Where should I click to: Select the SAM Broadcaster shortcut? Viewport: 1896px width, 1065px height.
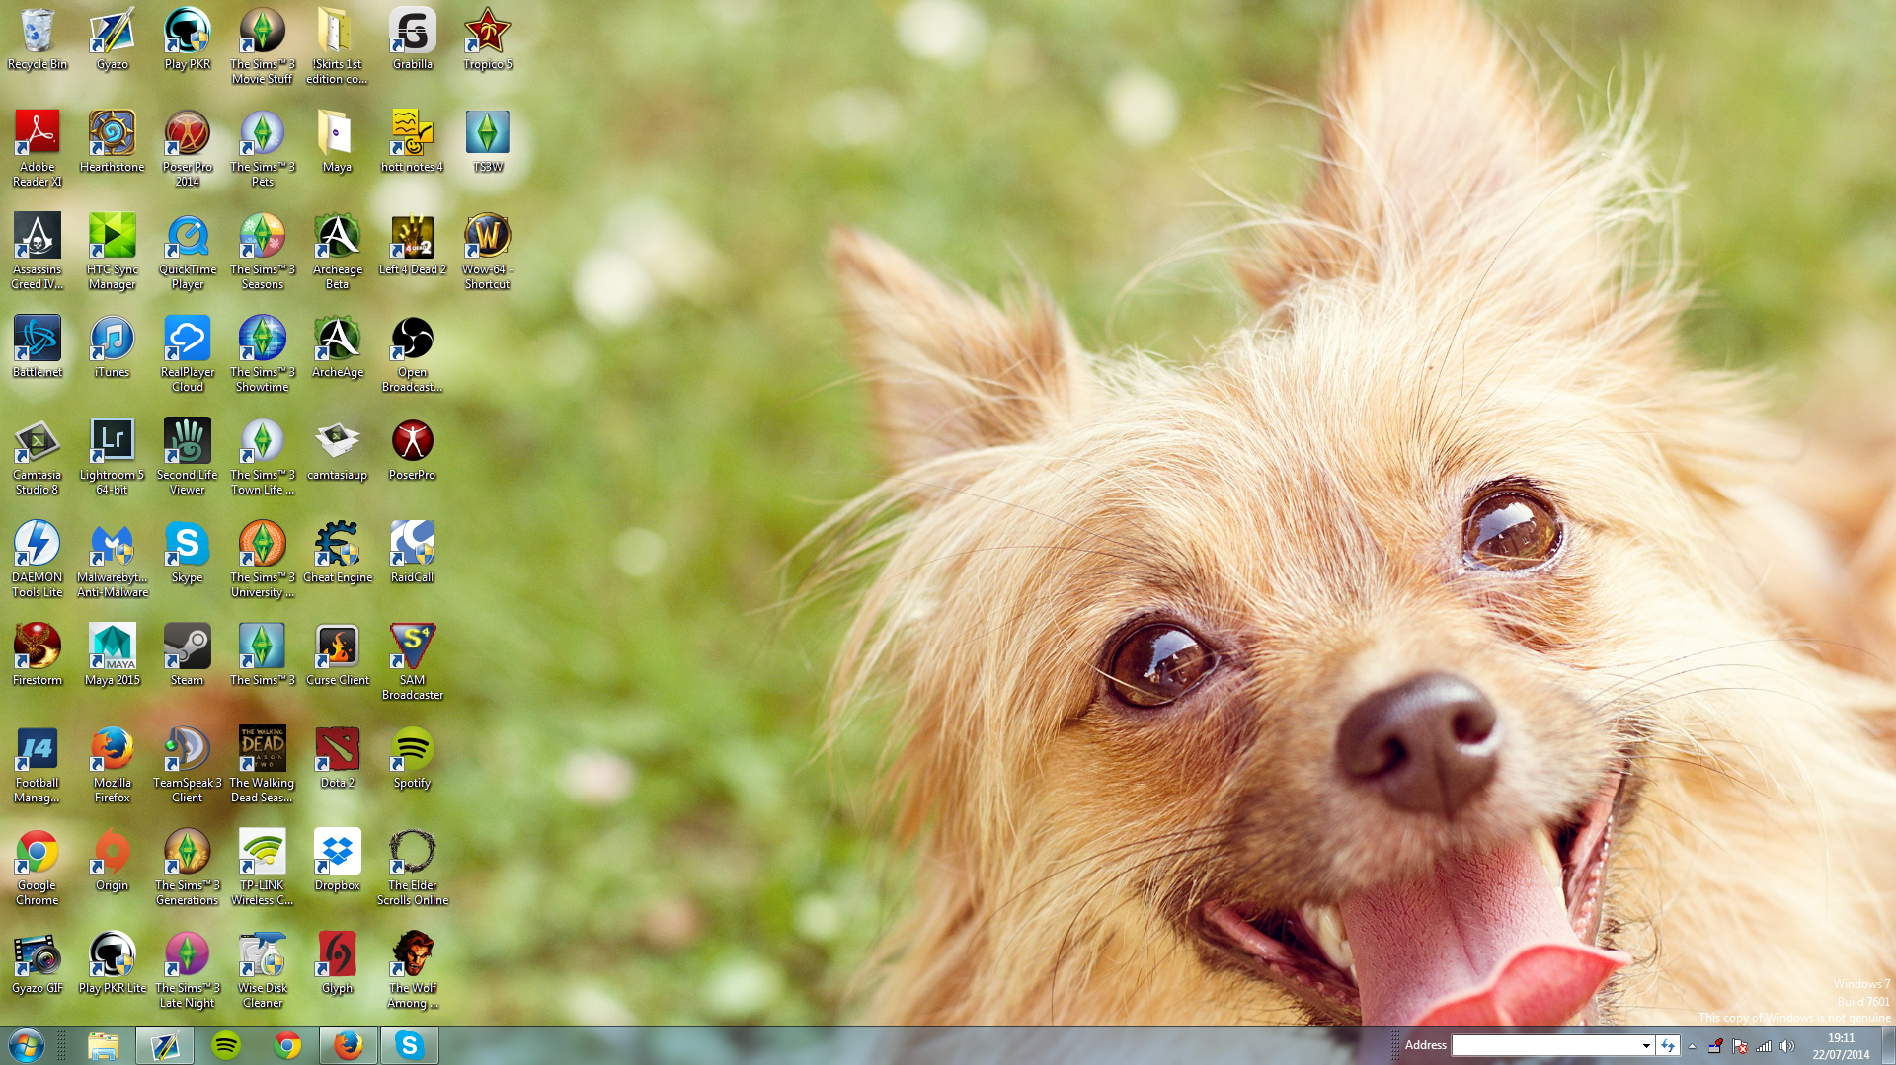pyautogui.click(x=413, y=662)
